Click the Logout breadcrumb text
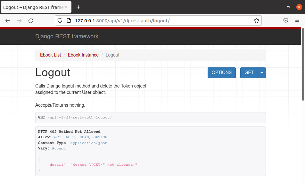 (x=112, y=55)
